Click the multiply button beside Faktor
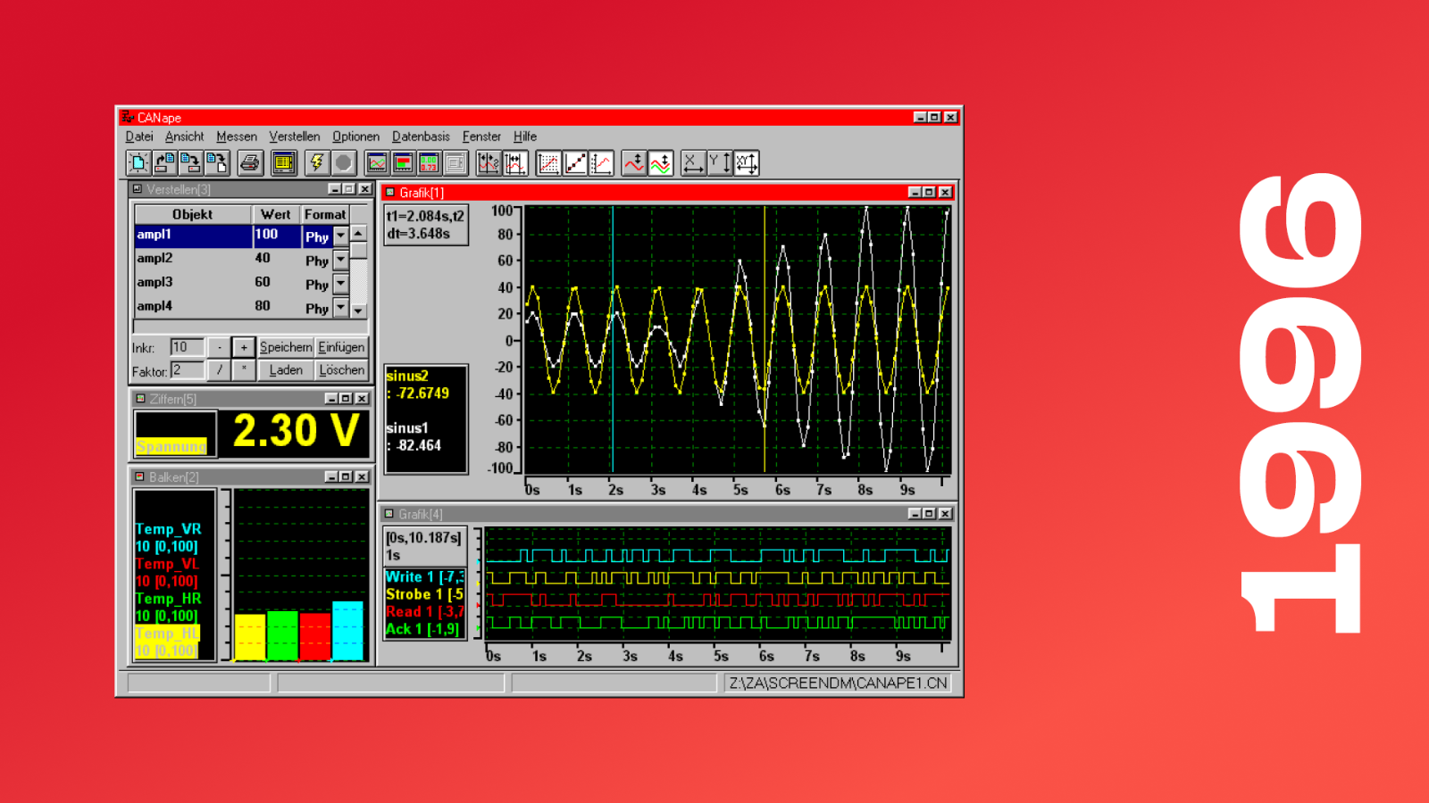 pyautogui.click(x=244, y=370)
